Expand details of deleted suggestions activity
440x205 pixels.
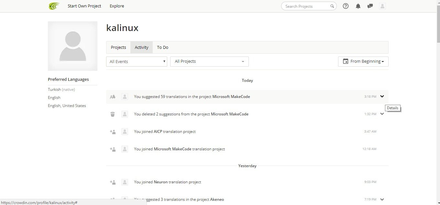(x=382, y=114)
